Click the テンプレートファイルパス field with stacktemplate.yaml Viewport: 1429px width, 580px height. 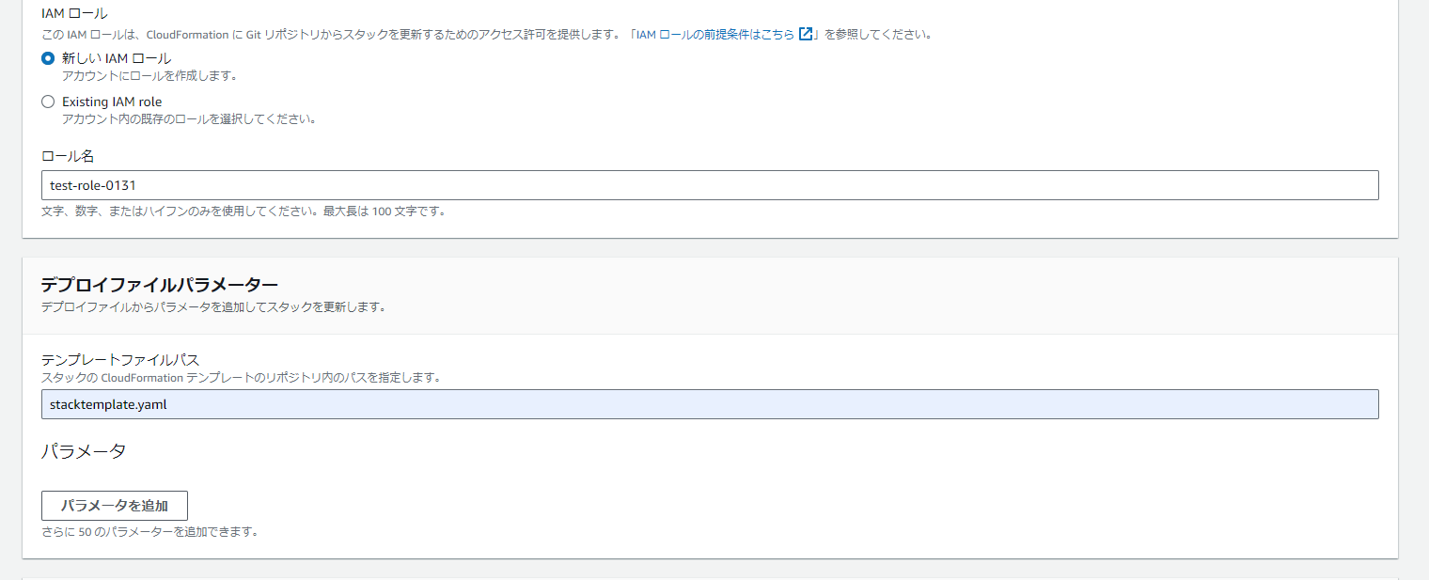coord(710,404)
